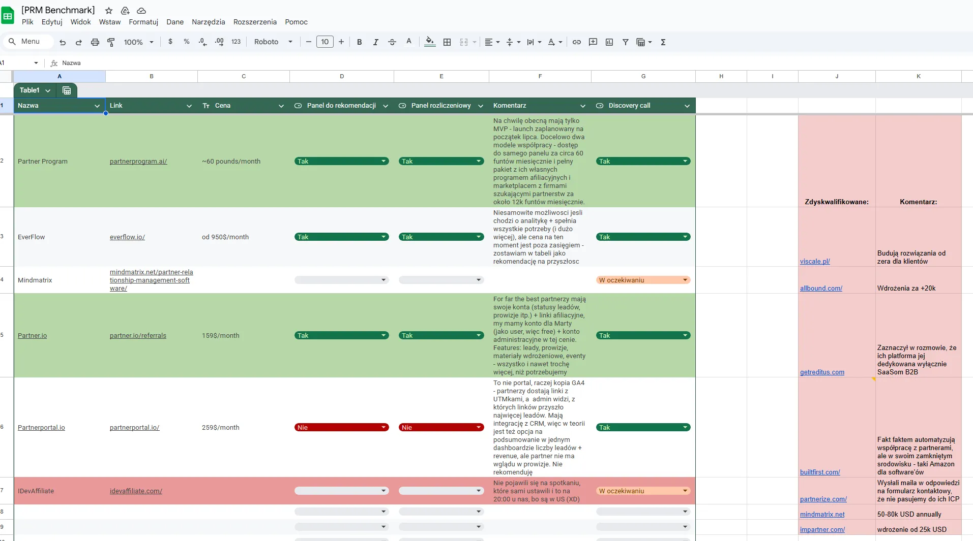Open the cell borders tool
973x541 pixels.
[x=447, y=42]
